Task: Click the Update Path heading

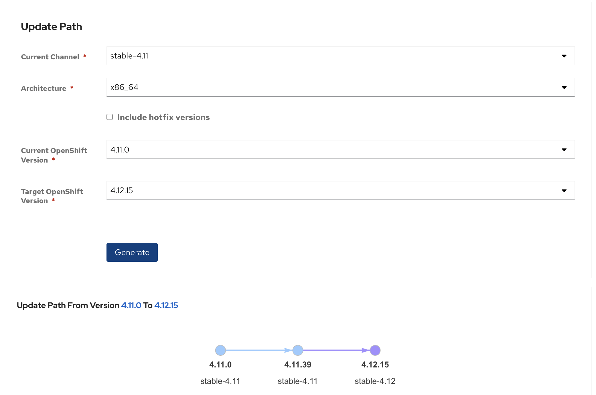Action: click(51, 26)
